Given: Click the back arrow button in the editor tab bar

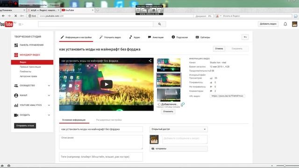Looking at the screenshot, I should tap(245, 37).
